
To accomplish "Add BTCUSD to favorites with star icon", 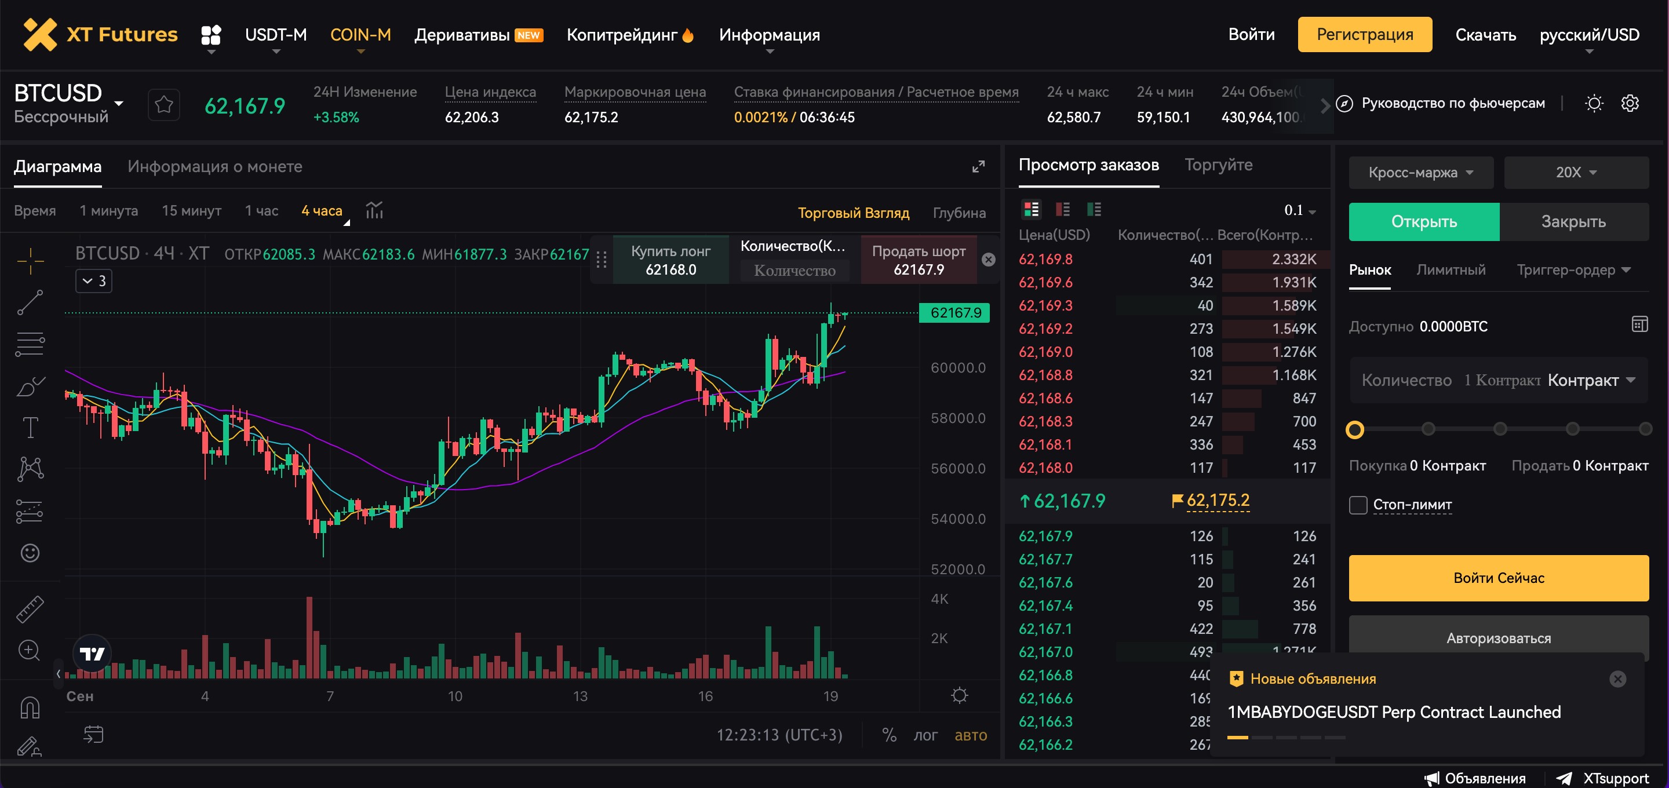I will click(164, 104).
